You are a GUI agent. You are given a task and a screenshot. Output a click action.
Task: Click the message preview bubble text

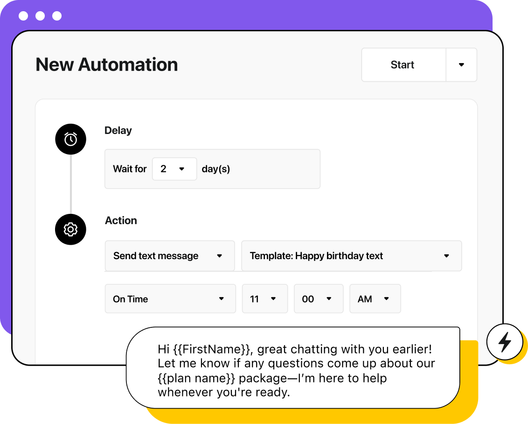(296, 371)
